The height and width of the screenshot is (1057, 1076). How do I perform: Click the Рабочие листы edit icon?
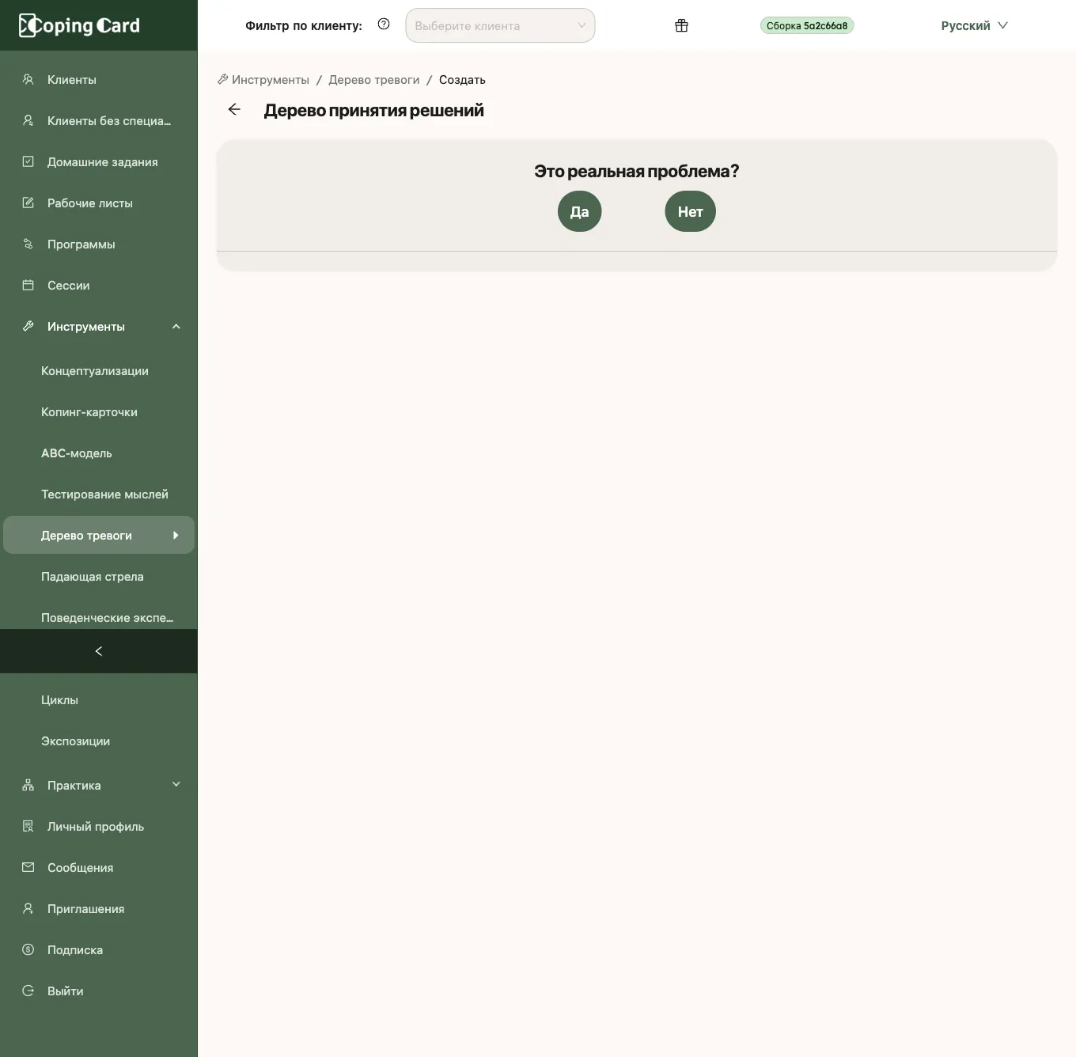coord(28,203)
